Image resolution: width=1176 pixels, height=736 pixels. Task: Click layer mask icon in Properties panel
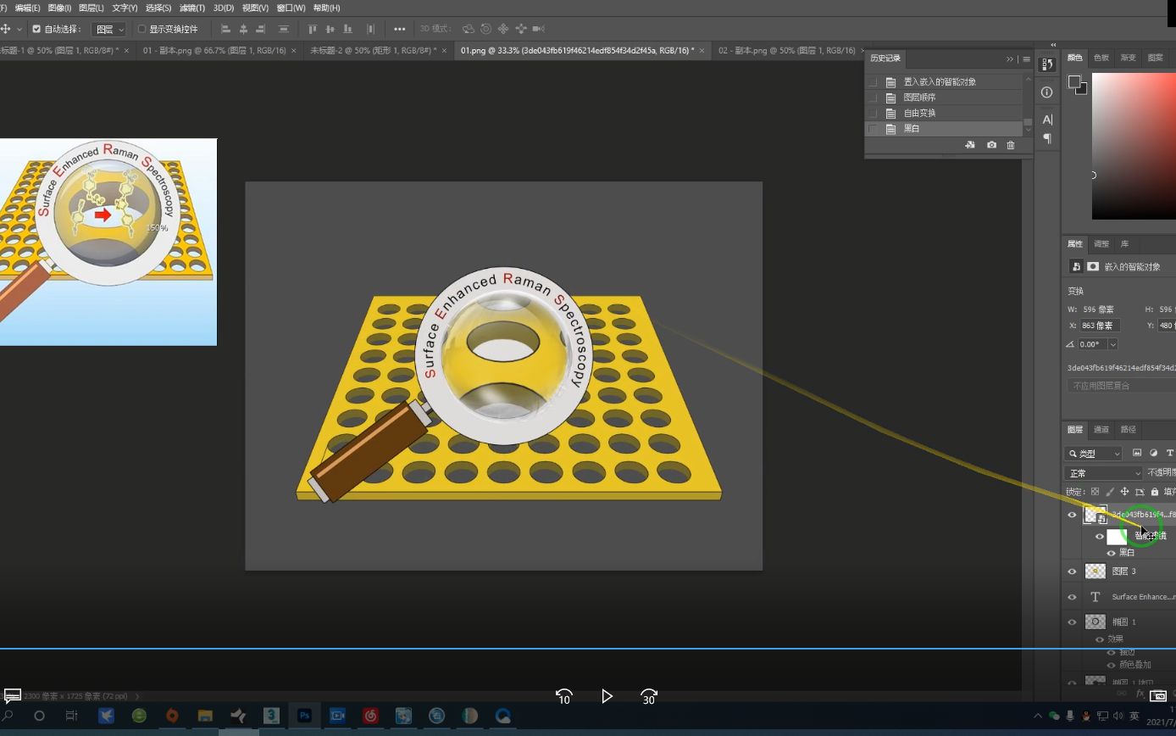1093,266
